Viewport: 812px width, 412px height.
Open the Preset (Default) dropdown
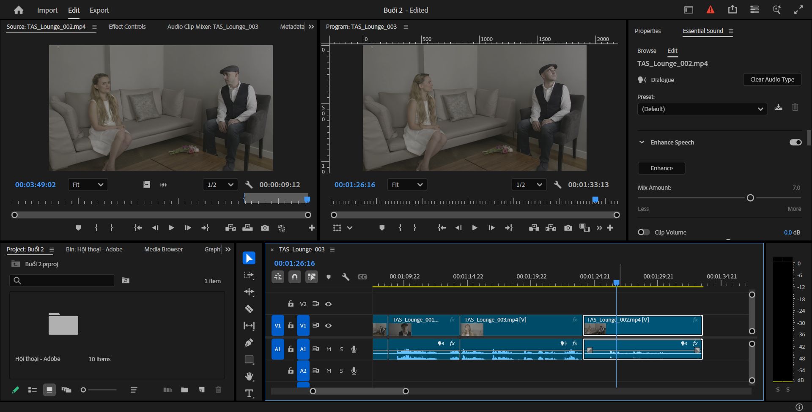[x=702, y=109]
